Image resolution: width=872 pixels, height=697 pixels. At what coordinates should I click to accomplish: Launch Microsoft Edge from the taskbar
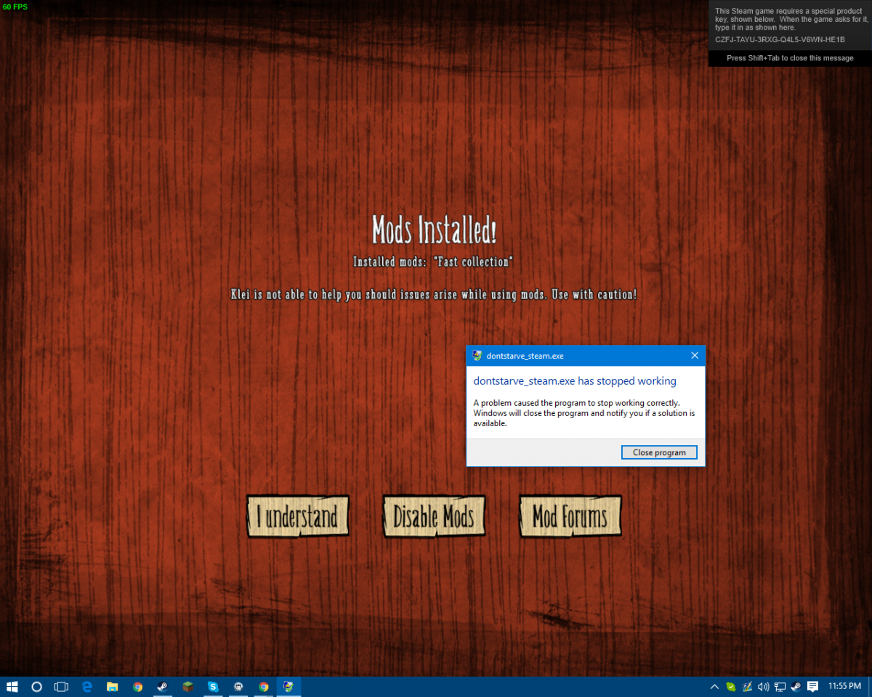[x=87, y=686]
